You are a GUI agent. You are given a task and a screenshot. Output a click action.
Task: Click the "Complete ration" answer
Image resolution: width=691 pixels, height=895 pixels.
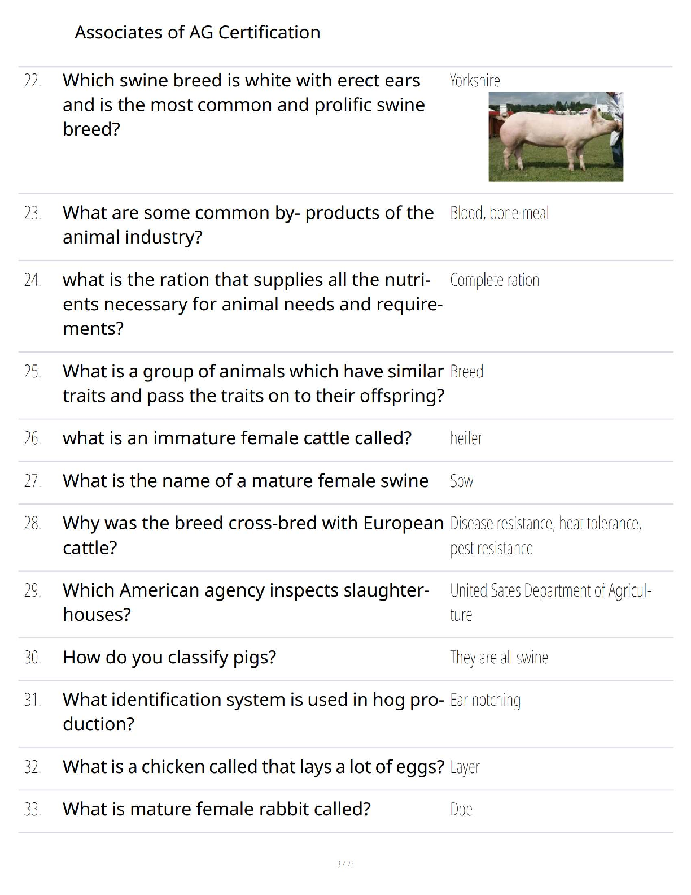click(x=495, y=280)
